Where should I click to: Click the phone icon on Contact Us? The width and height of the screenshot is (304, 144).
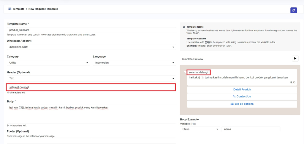235,97
